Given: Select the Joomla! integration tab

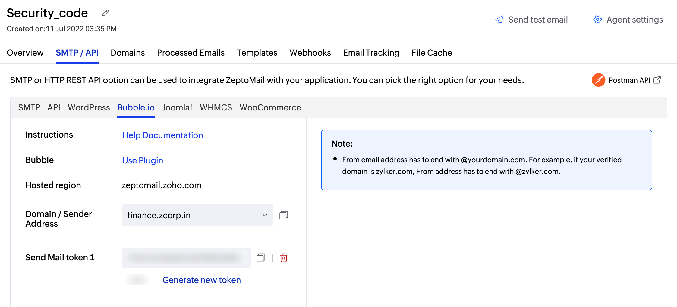Looking at the screenshot, I should coord(177,107).
